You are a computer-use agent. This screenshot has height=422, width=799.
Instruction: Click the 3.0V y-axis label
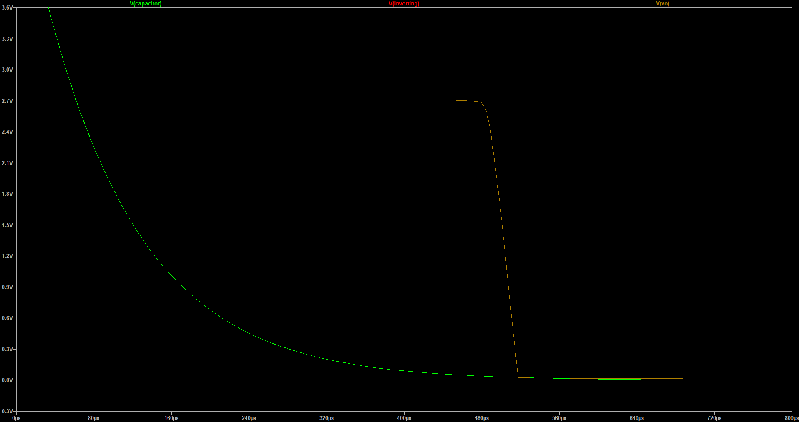point(7,70)
